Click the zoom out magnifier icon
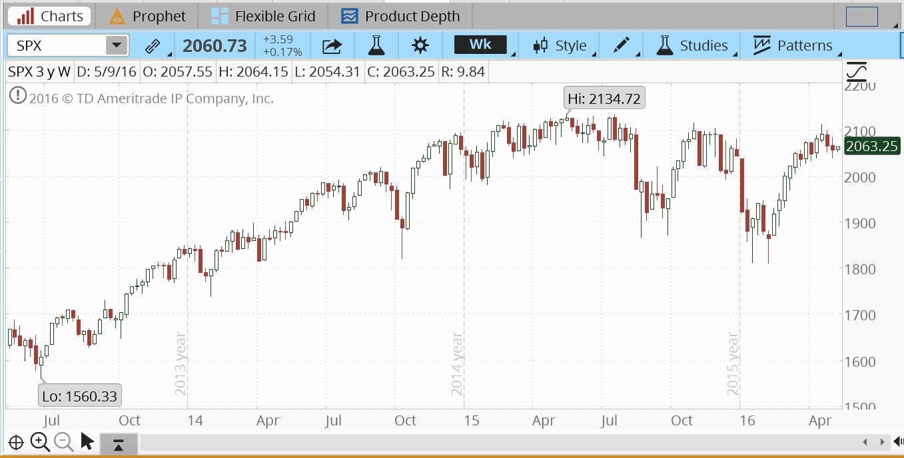 63,441
